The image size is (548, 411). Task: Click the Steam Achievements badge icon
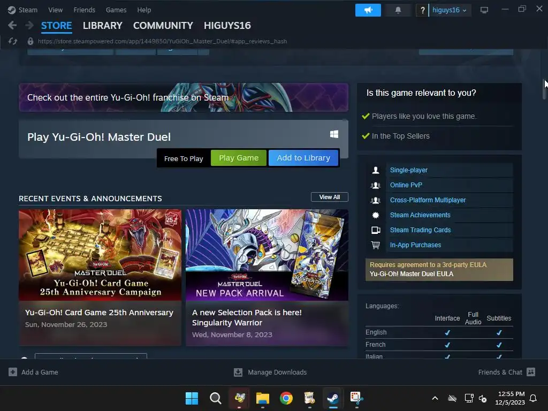click(376, 215)
